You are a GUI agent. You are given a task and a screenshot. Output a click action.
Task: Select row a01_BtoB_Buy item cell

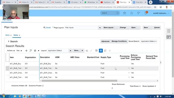(x=15, y=64)
